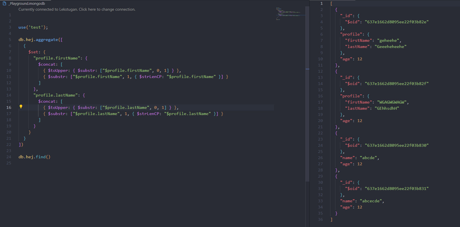The height and width of the screenshot is (227, 460).
Task: Place cursor on use('test') statement
Action: [33, 27]
